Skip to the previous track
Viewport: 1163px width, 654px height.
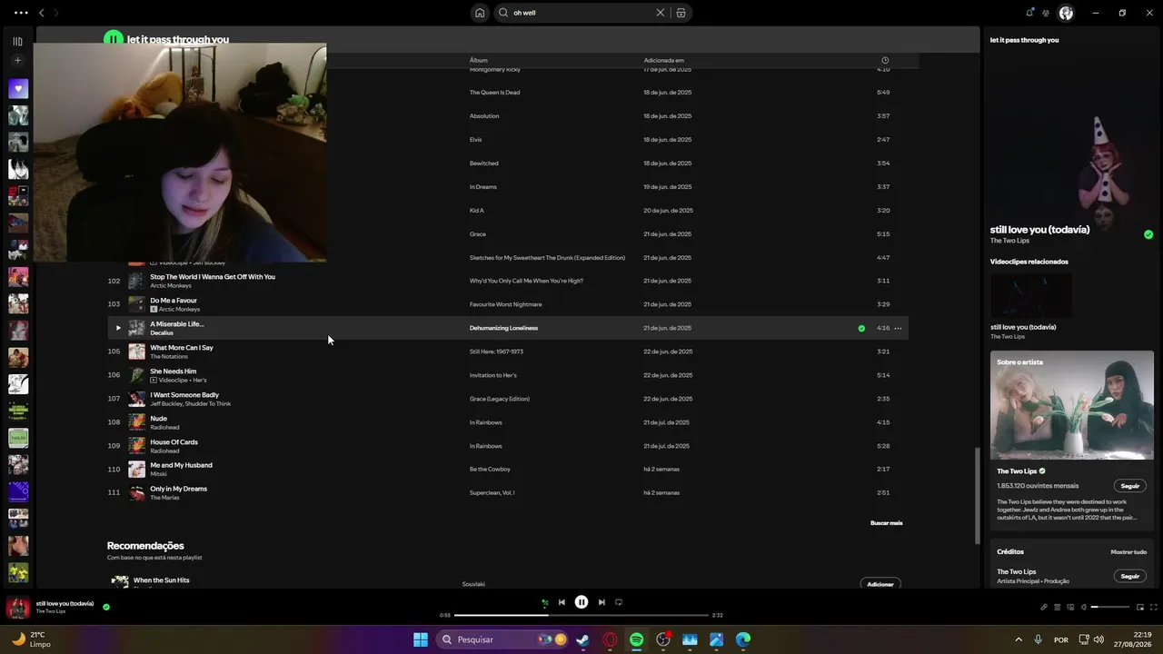[x=562, y=602]
